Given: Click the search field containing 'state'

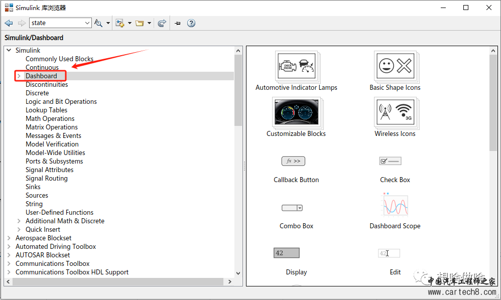Looking at the screenshot, I should (x=56, y=23).
